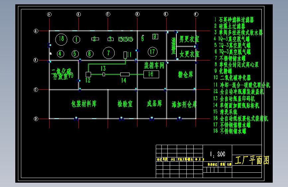This screenshot has width=288, height=187.
Task: Click the column axis bubble F
Action: pyautogui.click(x=196, y=14)
